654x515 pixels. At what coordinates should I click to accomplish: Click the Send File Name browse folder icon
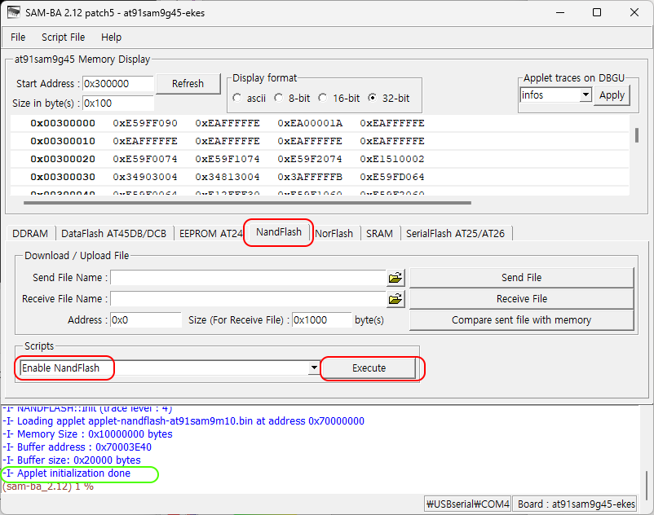tap(395, 278)
